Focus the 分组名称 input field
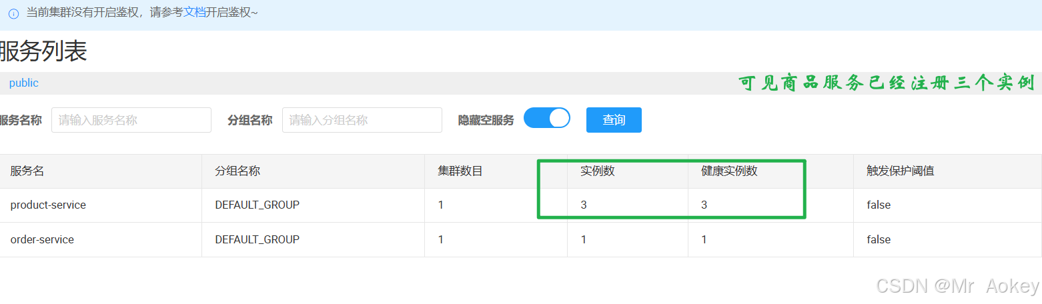The width and height of the screenshot is (1042, 304). click(362, 120)
